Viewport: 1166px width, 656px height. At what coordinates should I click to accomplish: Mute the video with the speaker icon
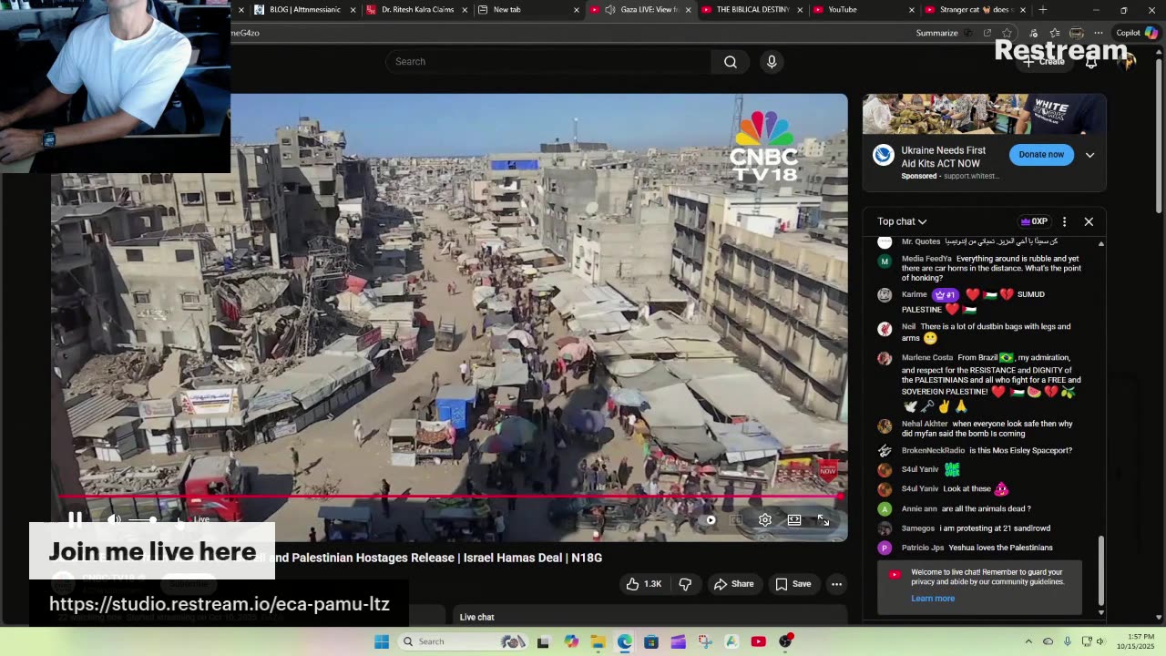[114, 519]
